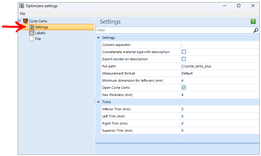Collapse the Settings property group

(98, 38)
